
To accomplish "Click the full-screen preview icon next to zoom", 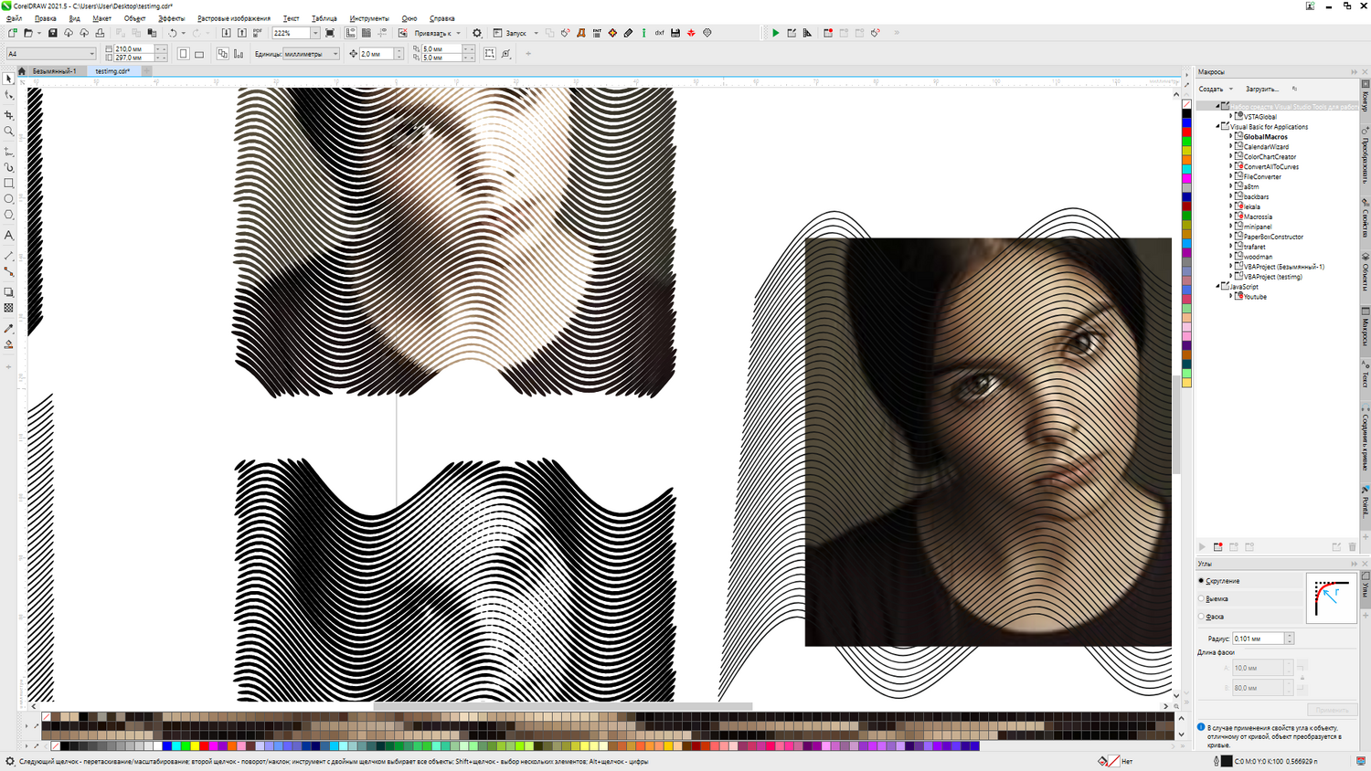I will tap(330, 33).
